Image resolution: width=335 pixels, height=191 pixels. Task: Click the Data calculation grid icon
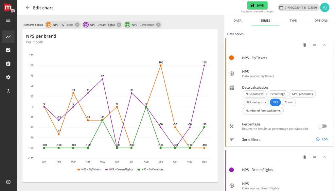[232, 88]
